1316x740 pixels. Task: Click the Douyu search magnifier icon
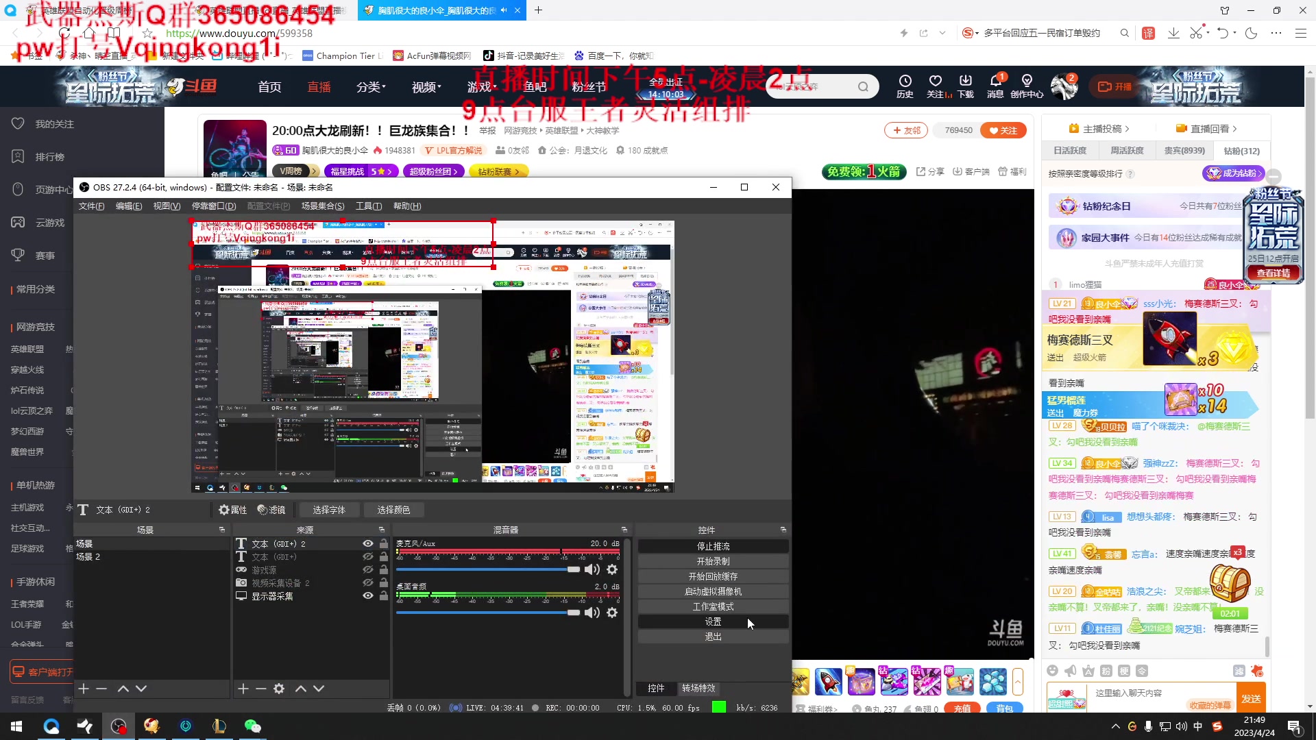click(x=863, y=86)
